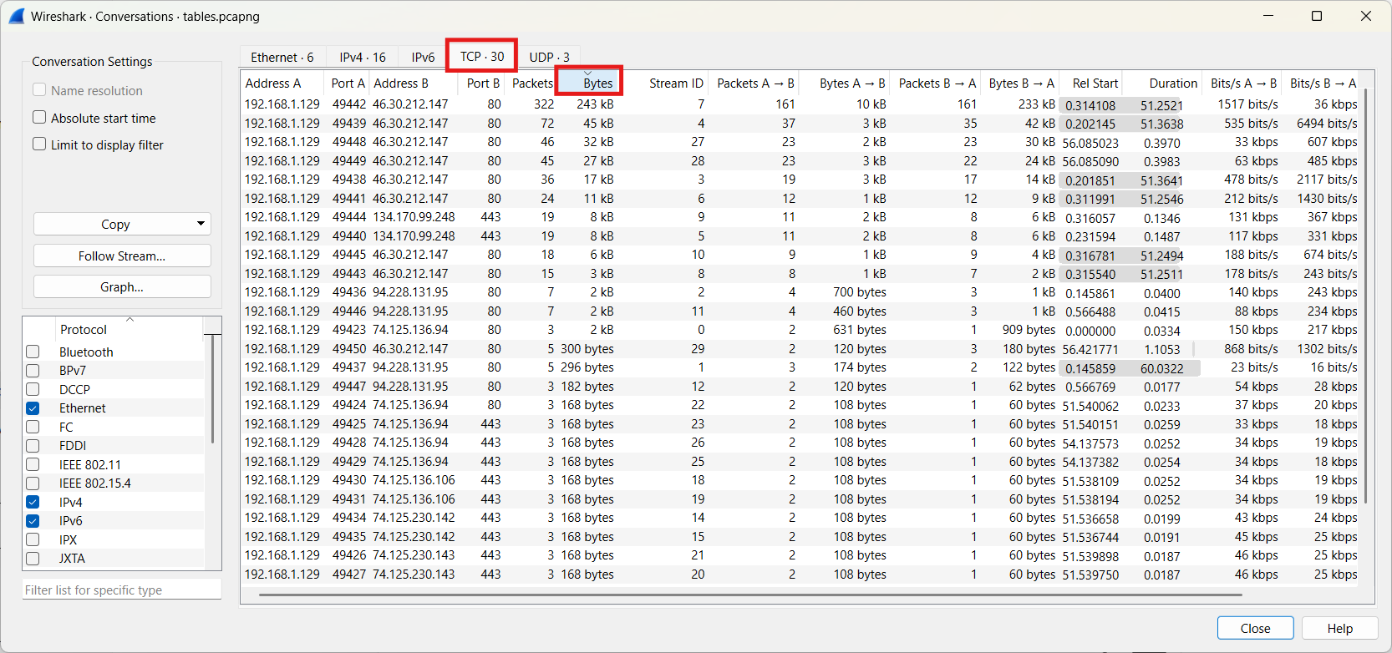1392x653 pixels.
Task: Open Help for Conversations
Action: pos(1339,628)
